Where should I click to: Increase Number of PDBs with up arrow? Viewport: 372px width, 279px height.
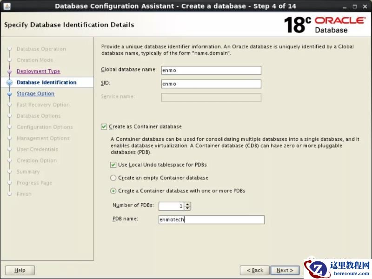187,204
